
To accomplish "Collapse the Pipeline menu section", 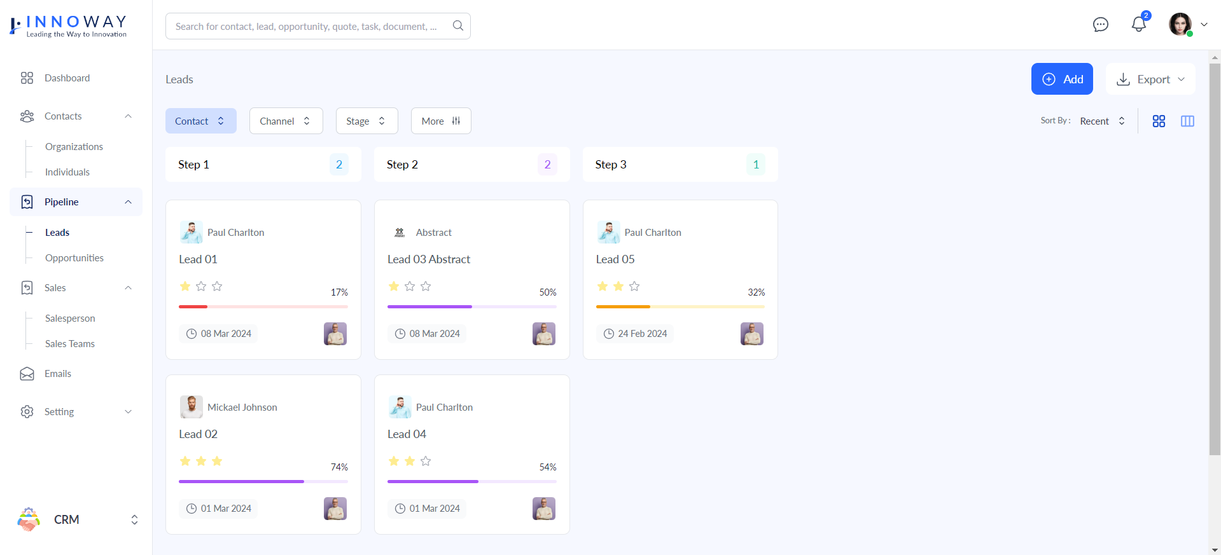I will tap(128, 202).
